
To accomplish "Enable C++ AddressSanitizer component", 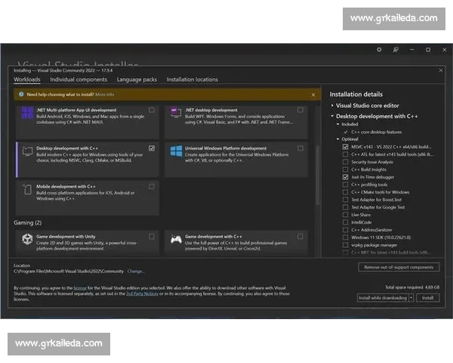I will pyautogui.click(x=345, y=230).
